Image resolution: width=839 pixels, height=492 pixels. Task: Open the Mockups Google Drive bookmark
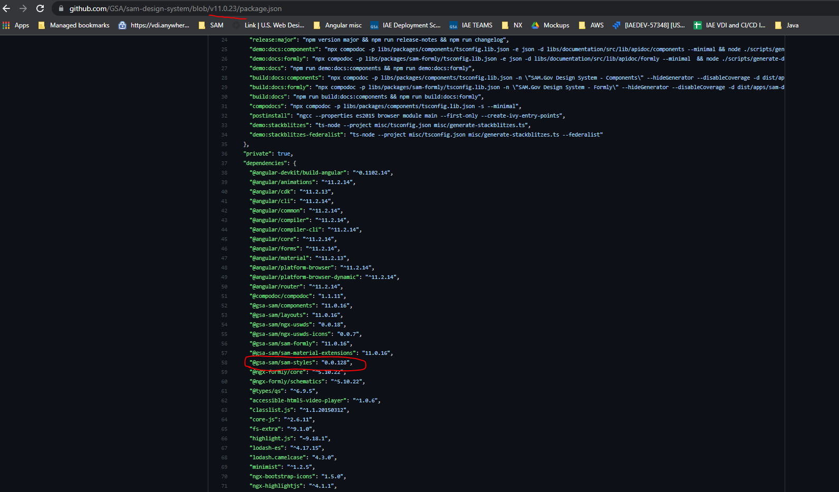pyautogui.click(x=551, y=25)
